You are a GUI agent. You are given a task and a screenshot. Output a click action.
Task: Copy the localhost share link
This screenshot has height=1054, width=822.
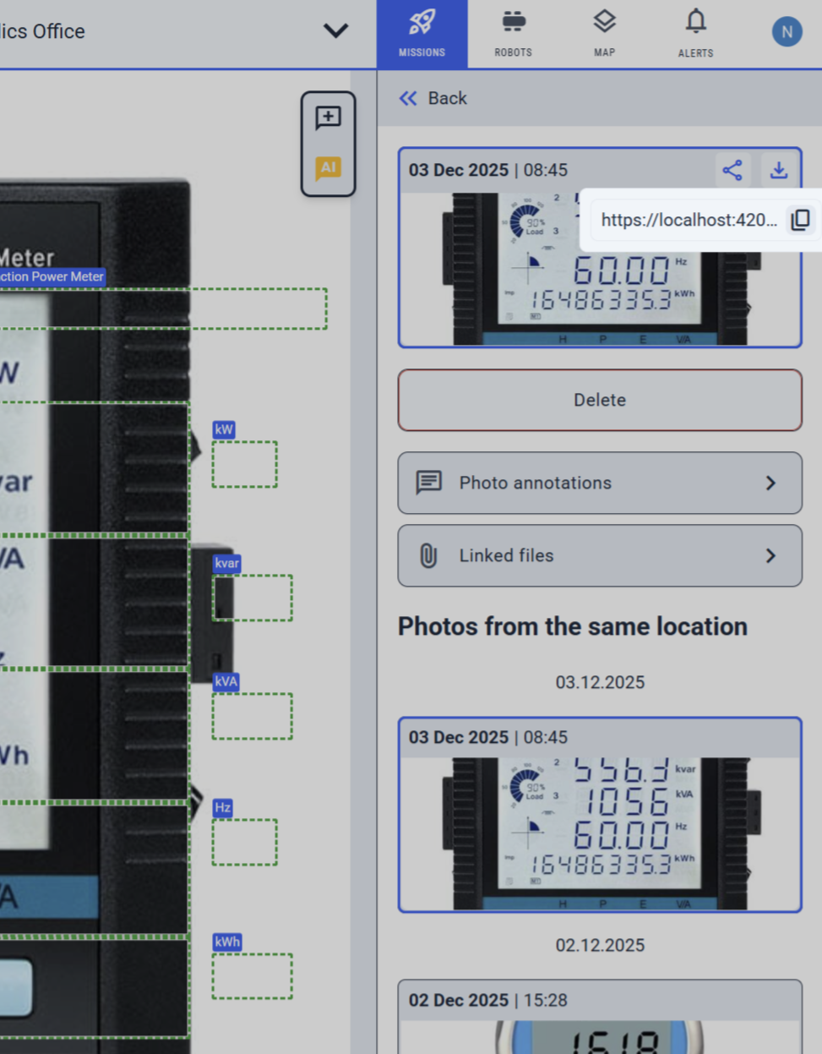click(800, 220)
